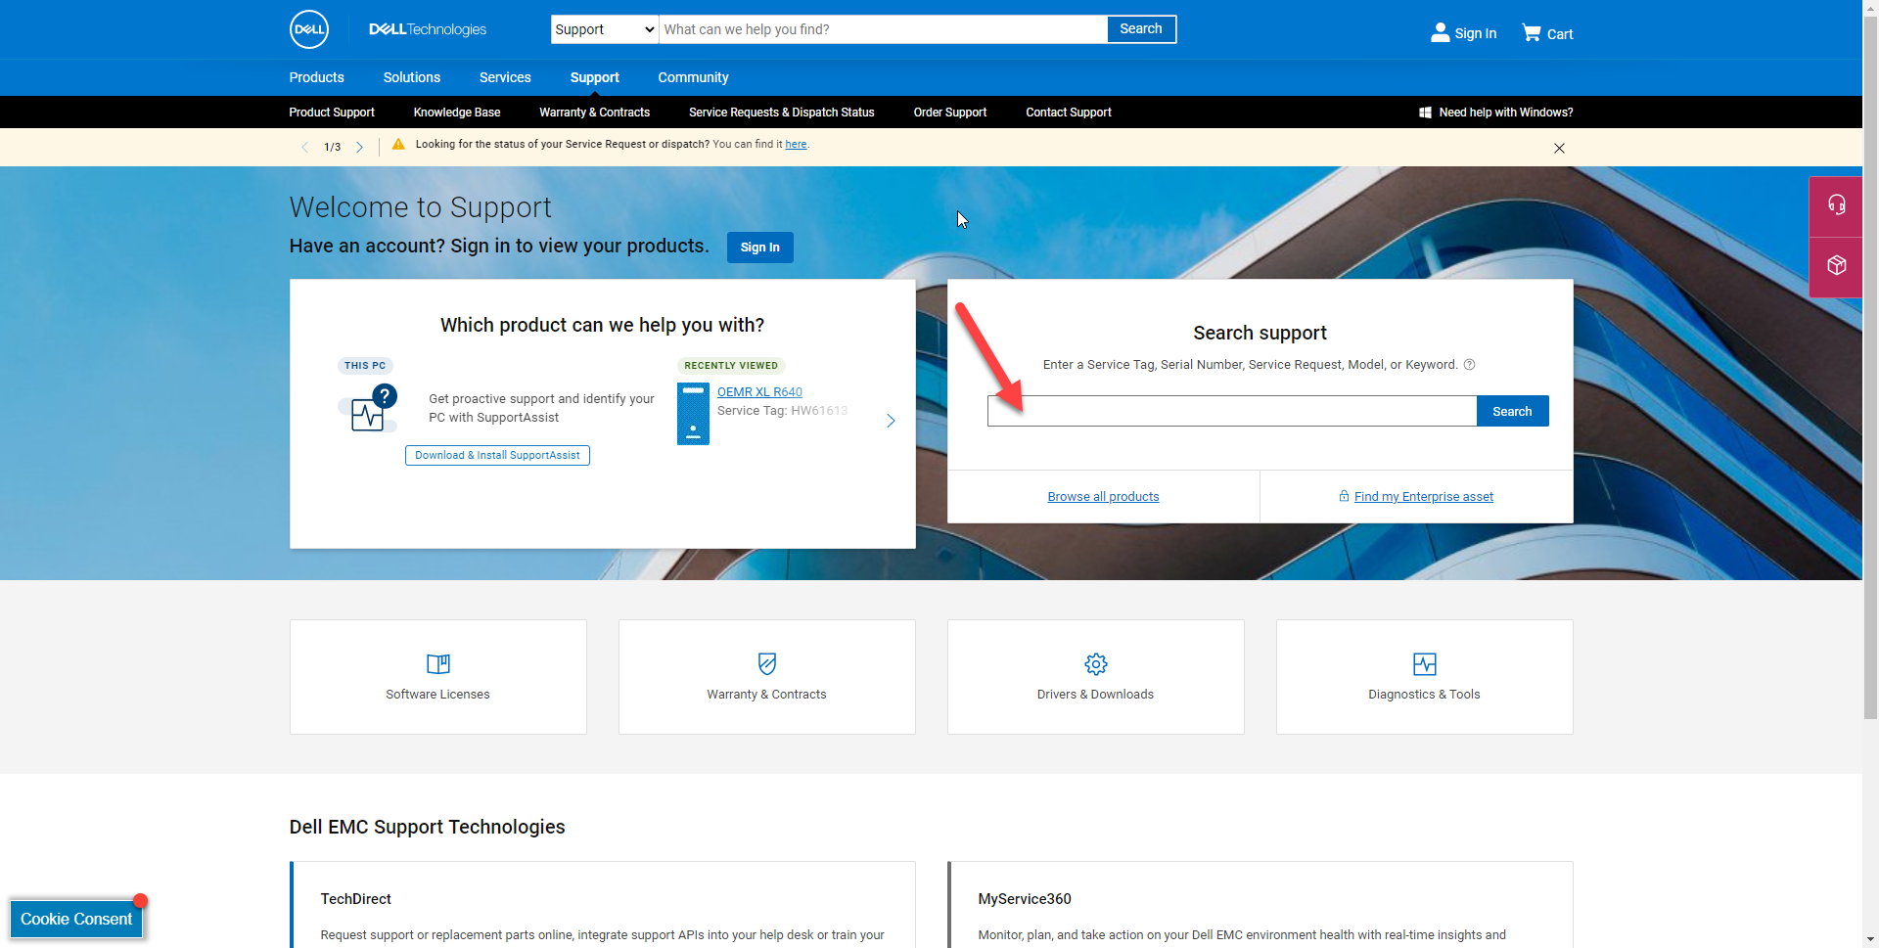Click the Software Licenses book icon
Screen dimensions: 1879x948
(x=438, y=664)
